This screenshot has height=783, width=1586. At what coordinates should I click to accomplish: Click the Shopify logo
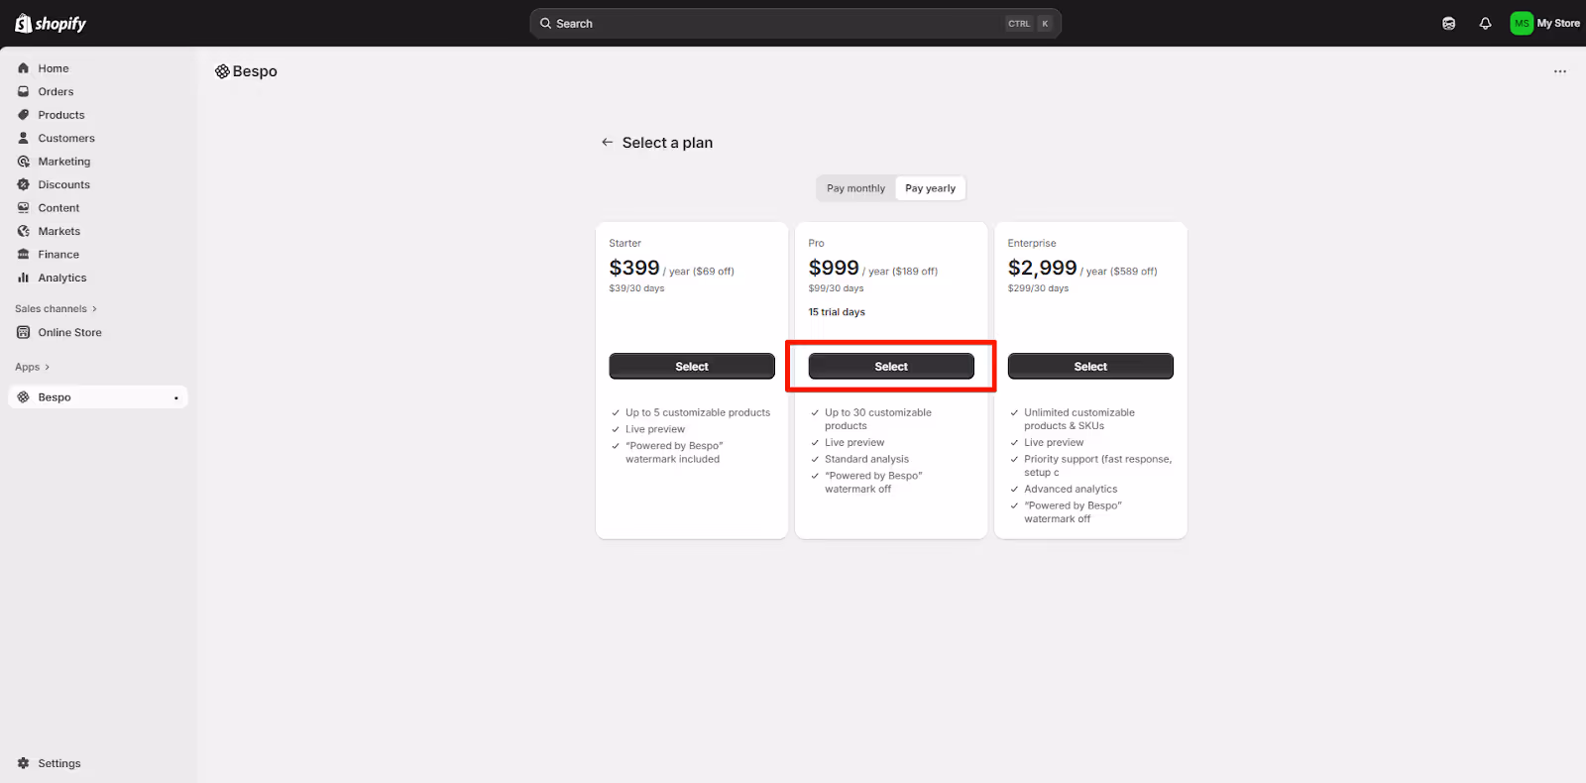[x=51, y=23]
